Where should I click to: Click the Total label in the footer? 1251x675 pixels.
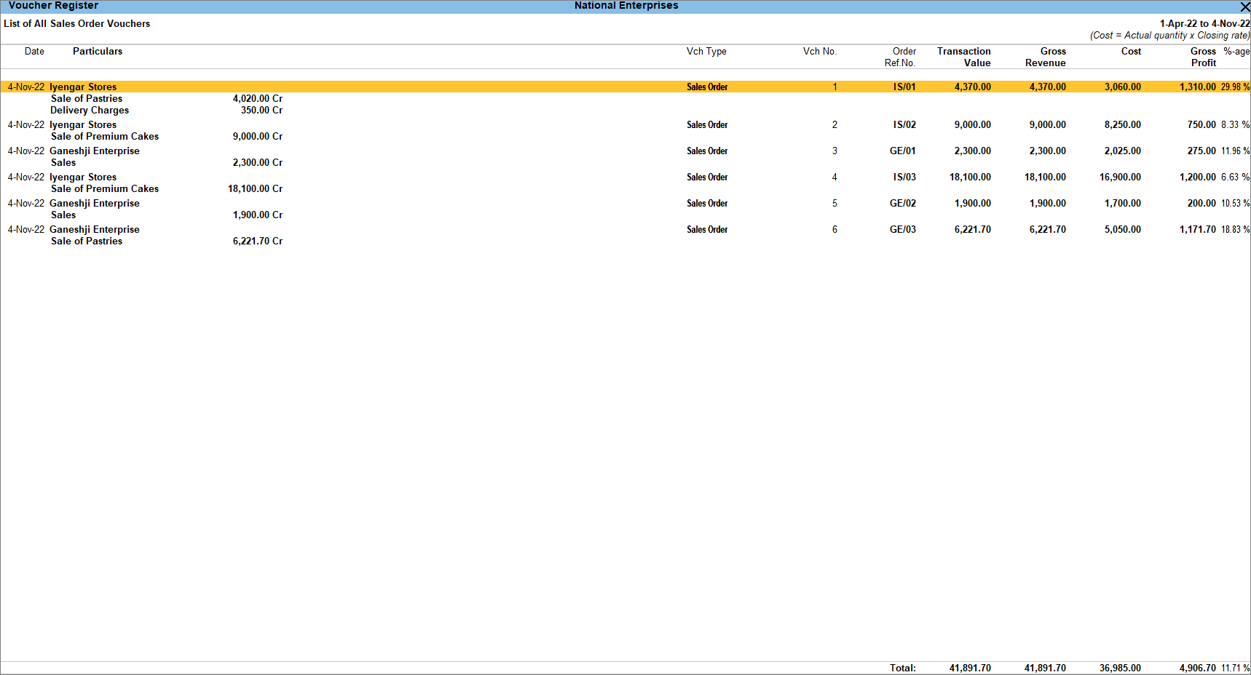coord(903,668)
